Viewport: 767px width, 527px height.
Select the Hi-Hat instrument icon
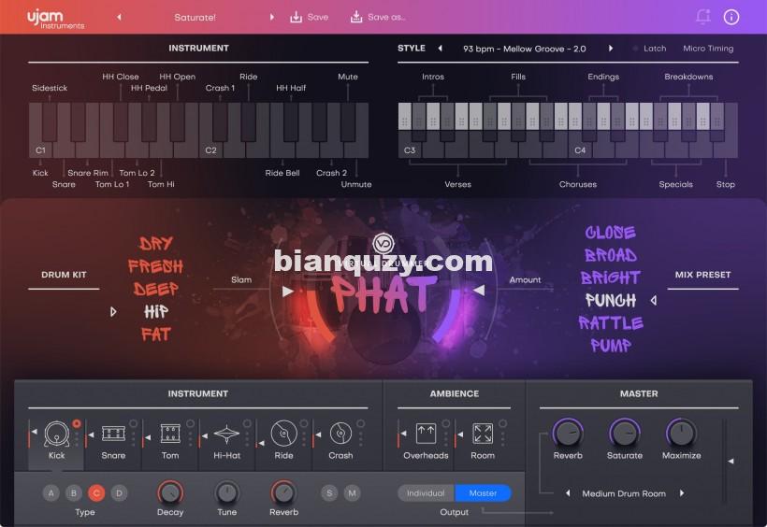[x=227, y=434]
